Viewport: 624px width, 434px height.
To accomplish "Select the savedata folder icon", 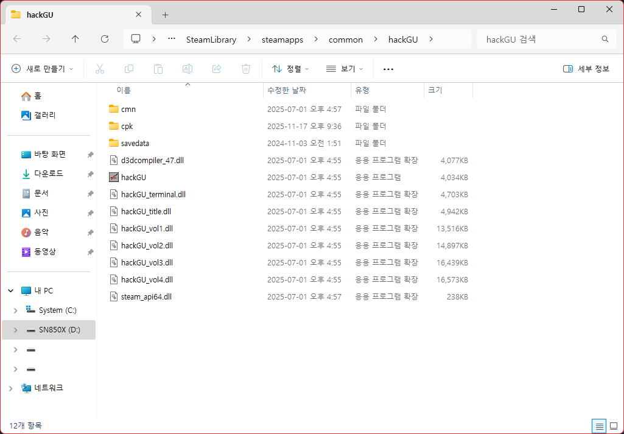I will click(x=114, y=143).
